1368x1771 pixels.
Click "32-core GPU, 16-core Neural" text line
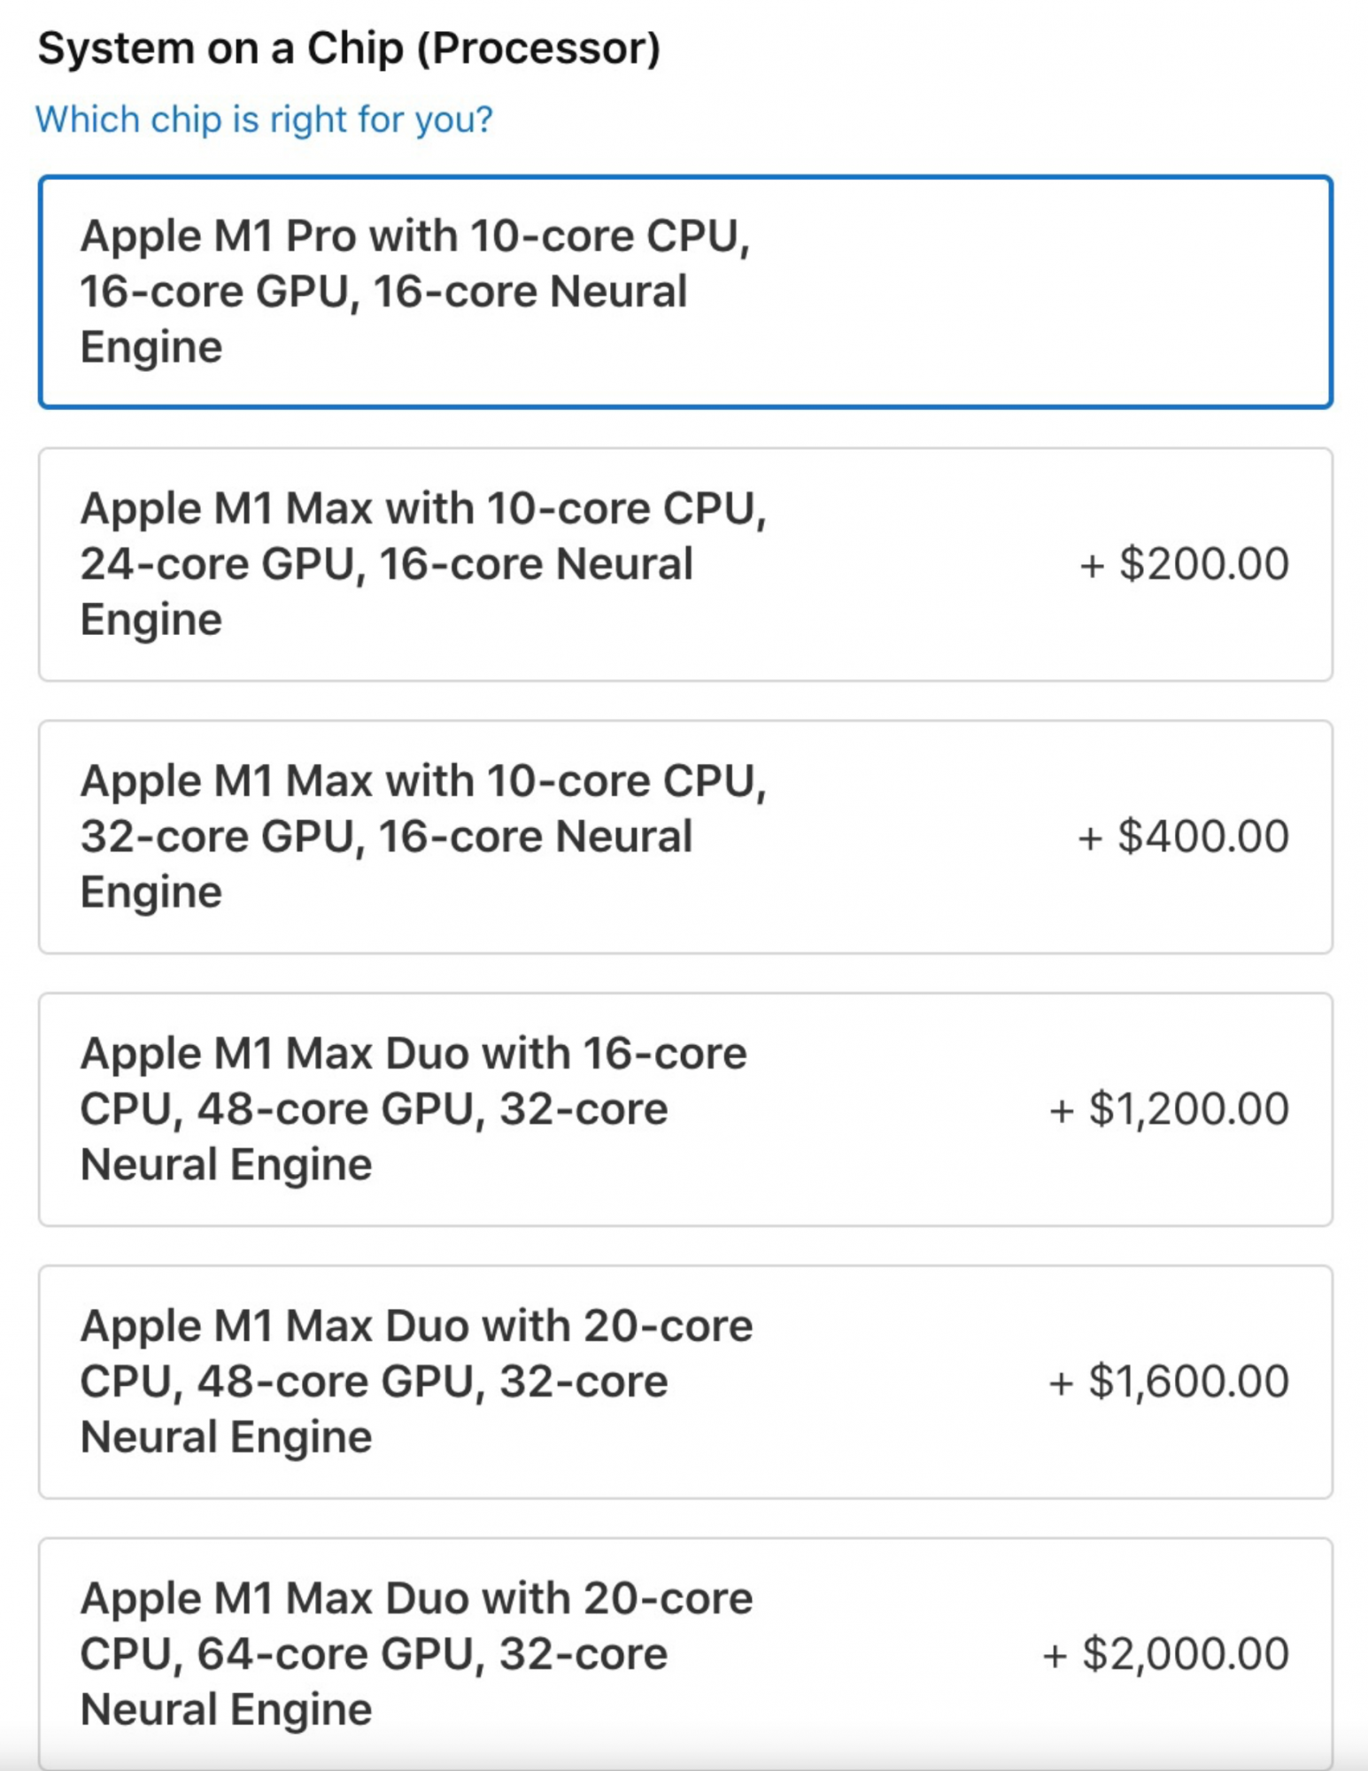(x=386, y=837)
